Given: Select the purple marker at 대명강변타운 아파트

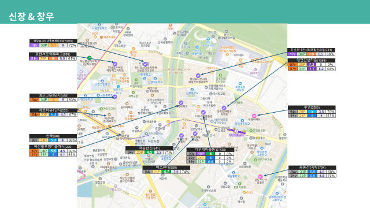Looking at the screenshot, I should coord(224,108).
